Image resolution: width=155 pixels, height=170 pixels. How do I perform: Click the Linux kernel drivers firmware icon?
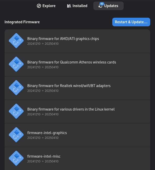coord(16,111)
